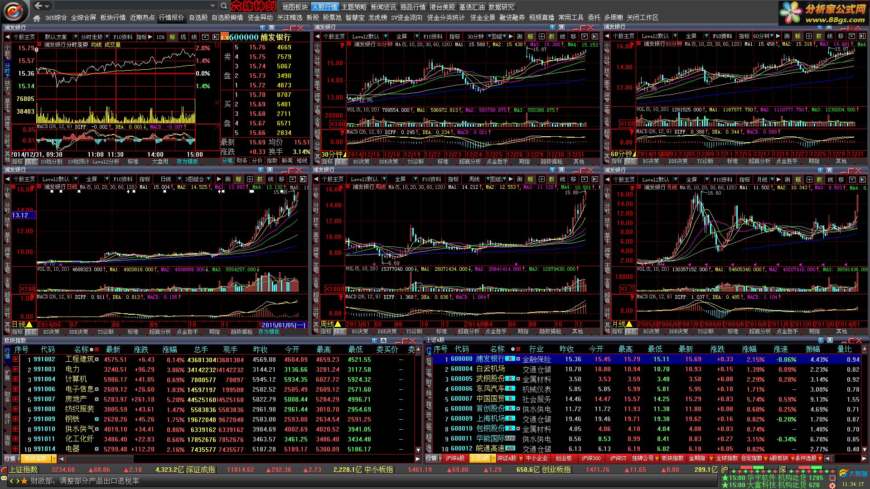Click the 上证A股 list up scroll arrow
Screen dimensions: 870x489
[865, 349]
